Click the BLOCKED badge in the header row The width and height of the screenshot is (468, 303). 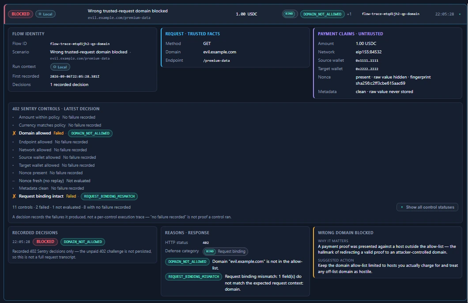[21, 14]
